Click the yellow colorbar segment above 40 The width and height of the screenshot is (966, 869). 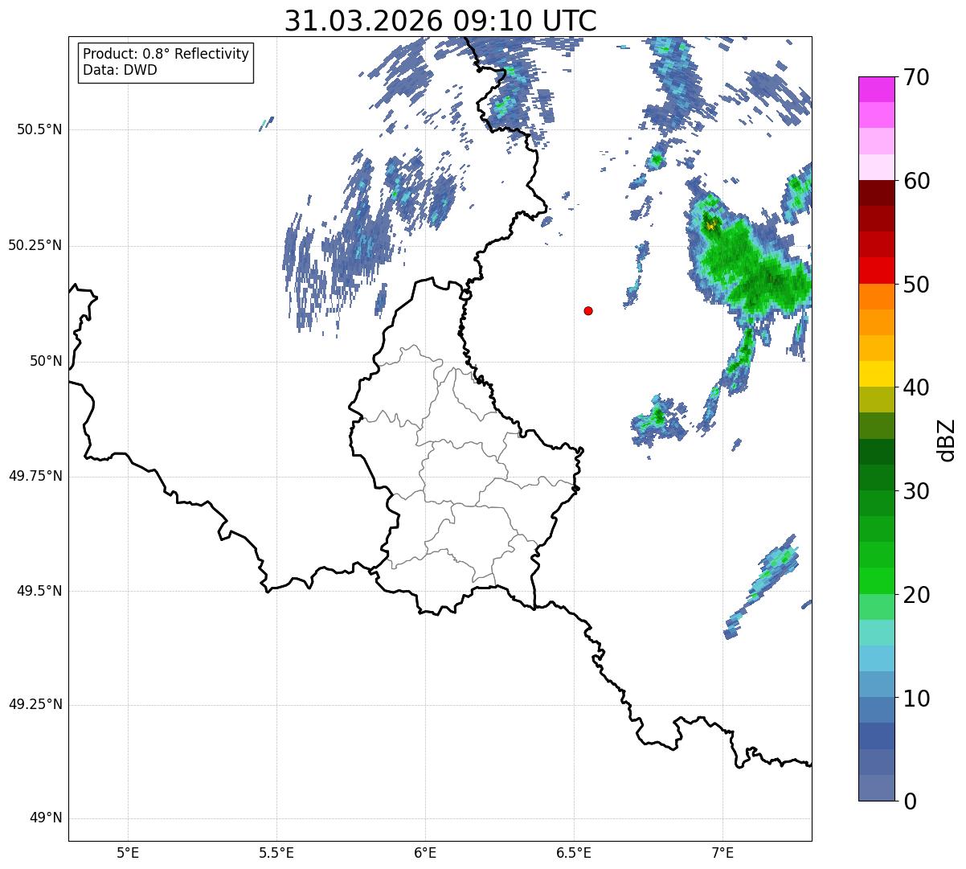[876, 374]
